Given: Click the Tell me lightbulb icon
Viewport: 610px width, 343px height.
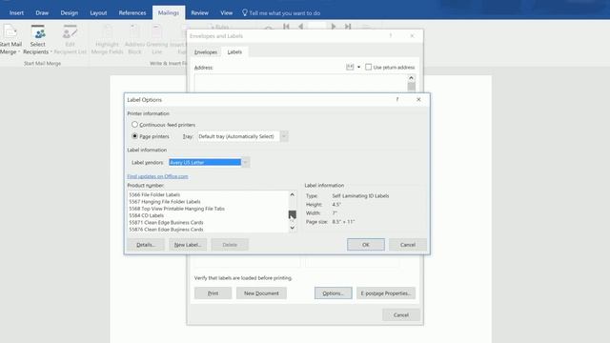Looking at the screenshot, I should point(245,12).
